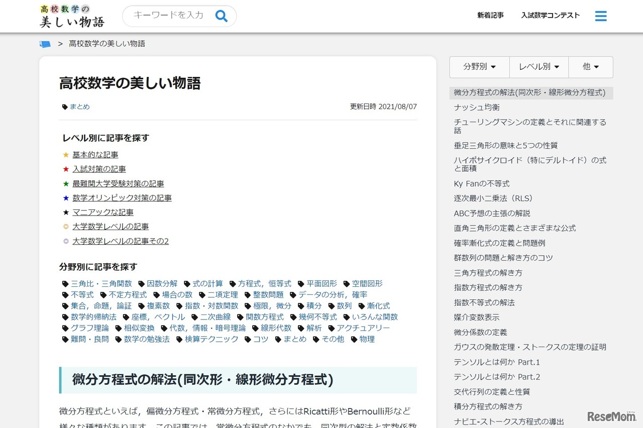This screenshot has width=643, height=428.
Task: Expand the 他 dropdown
Action: tap(591, 67)
